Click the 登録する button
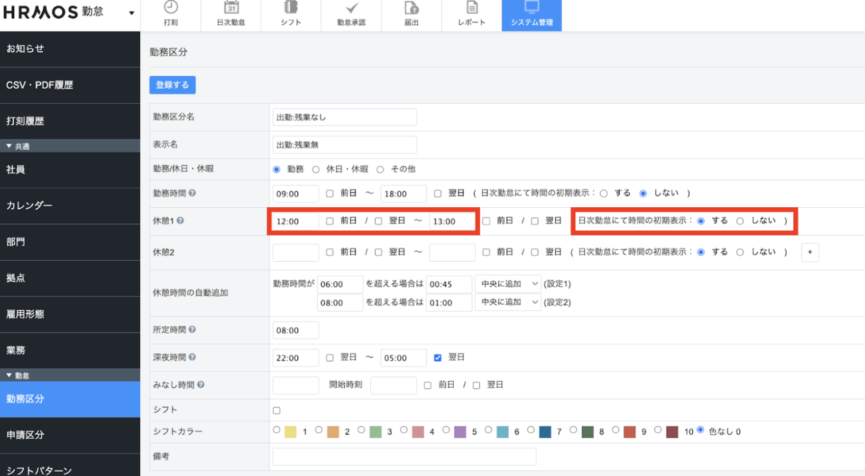 click(172, 85)
